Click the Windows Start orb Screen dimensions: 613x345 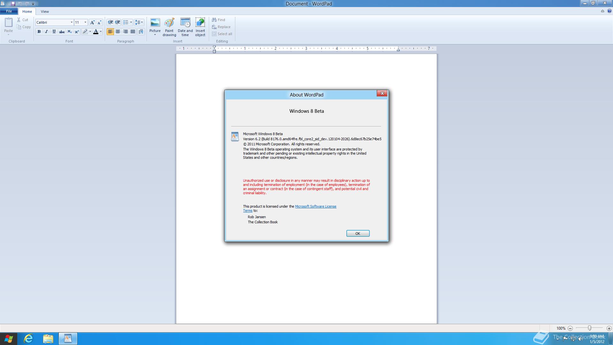[x=9, y=339]
